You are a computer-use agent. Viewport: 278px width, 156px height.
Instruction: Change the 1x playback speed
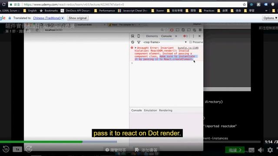[17, 149]
